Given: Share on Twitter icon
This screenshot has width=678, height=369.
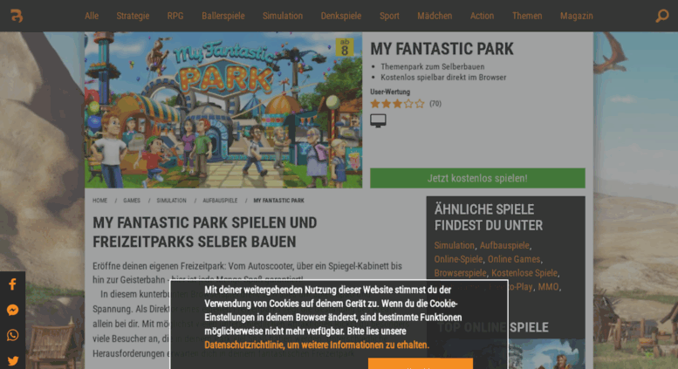Looking at the screenshot, I should pos(12,360).
